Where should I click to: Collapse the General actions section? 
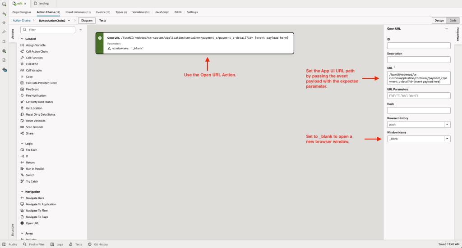point(22,39)
